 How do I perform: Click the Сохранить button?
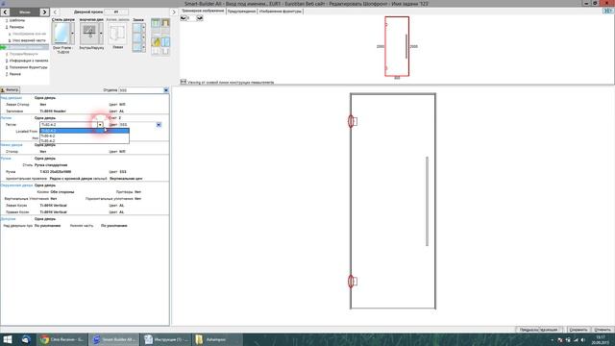[578, 330]
